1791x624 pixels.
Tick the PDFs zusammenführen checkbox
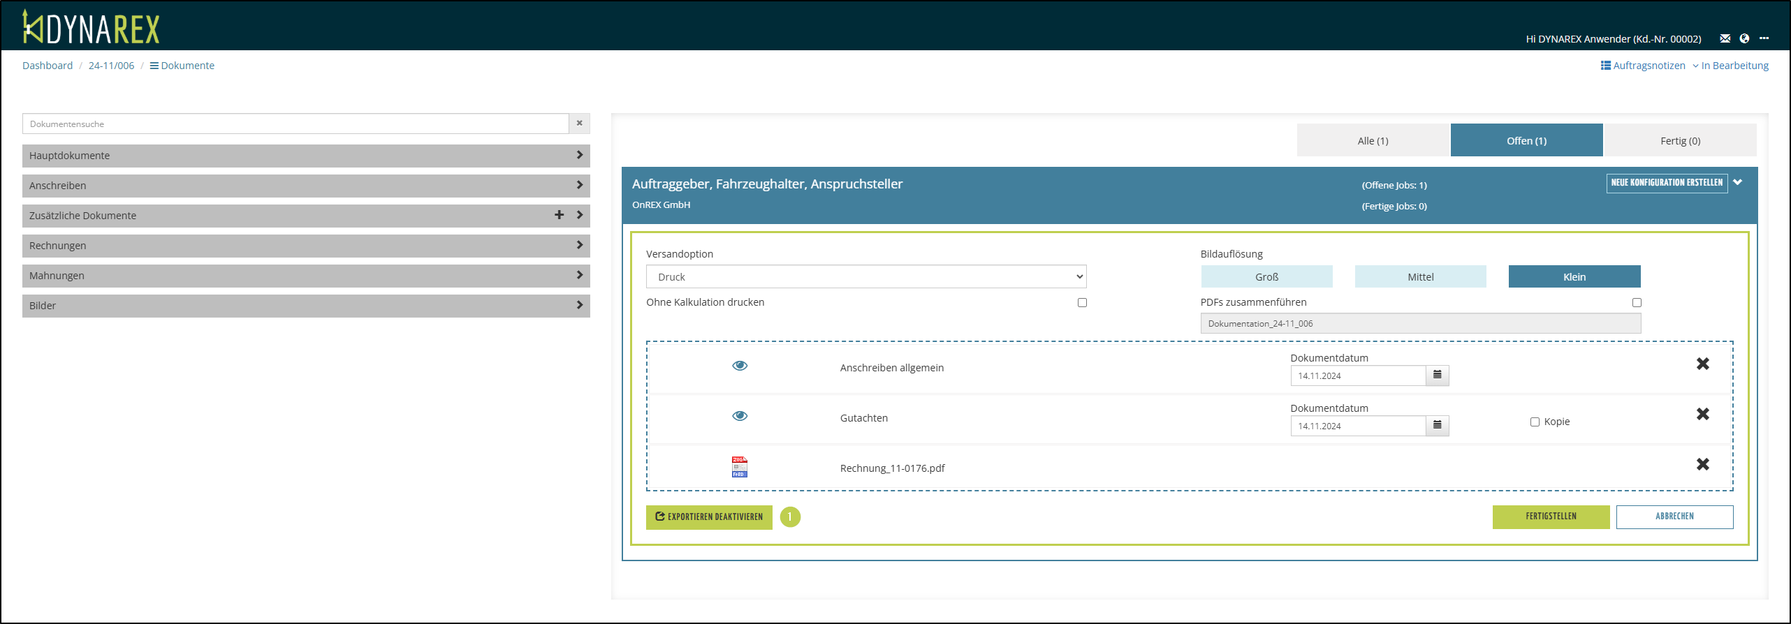(x=1636, y=302)
